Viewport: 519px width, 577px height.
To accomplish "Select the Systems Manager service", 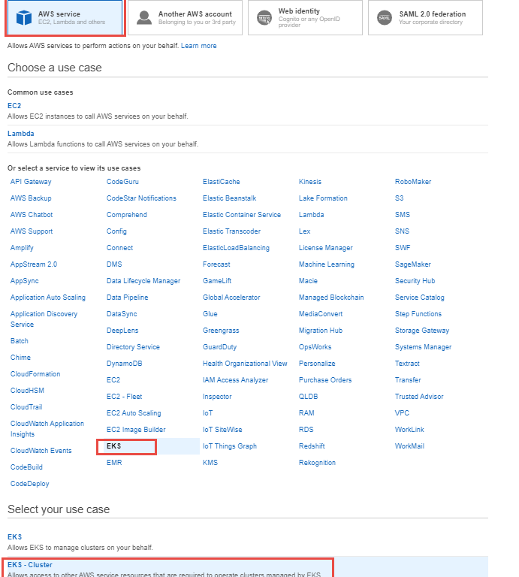I will 423,347.
